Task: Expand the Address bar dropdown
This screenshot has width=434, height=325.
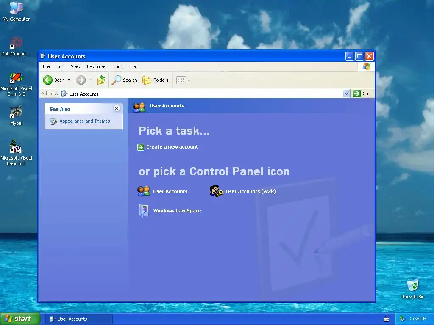Action: tap(346, 94)
